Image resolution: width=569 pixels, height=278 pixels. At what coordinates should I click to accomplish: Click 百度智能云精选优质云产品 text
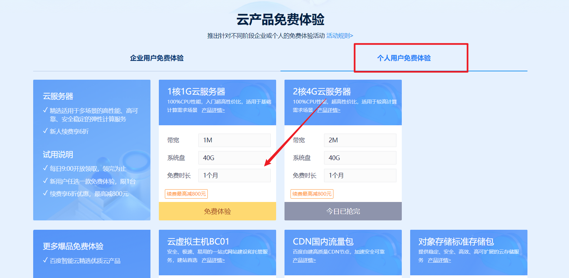(85, 261)
